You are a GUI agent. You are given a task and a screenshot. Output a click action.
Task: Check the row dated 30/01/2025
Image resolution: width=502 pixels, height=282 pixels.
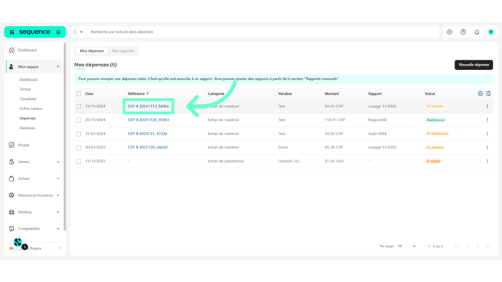click(79, 148)
